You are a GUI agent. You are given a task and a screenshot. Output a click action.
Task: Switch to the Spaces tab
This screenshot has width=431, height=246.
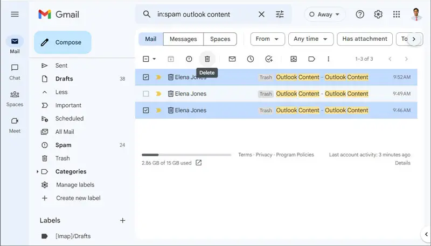coord(220,39)
